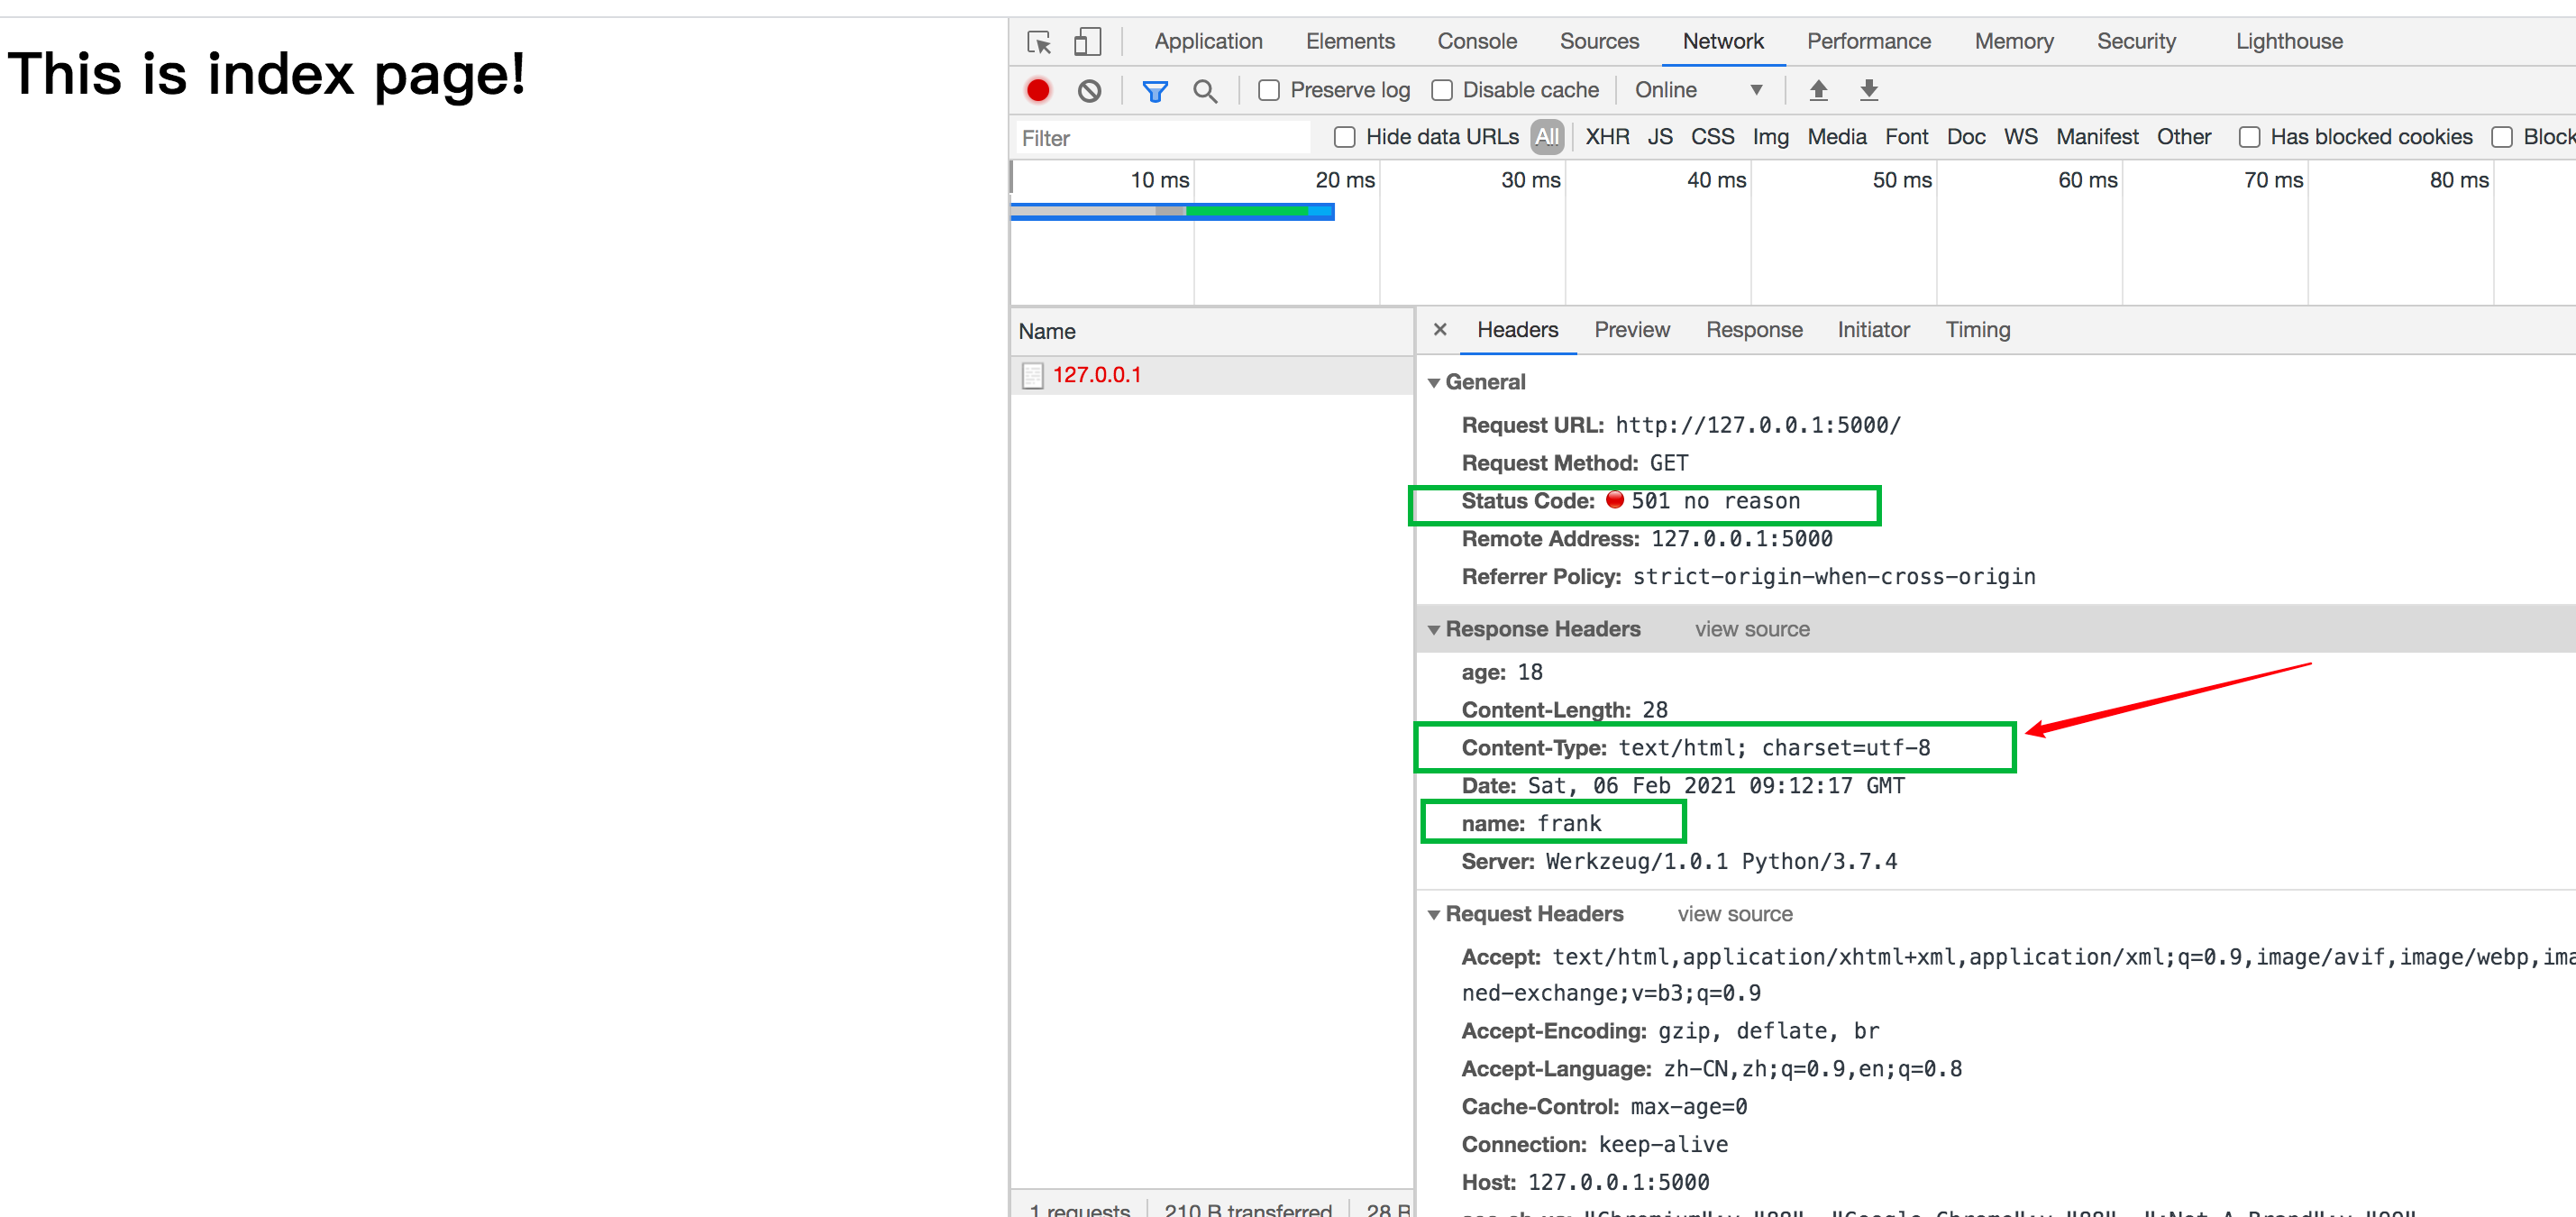Open the Online throttling dropdown
The width and height of the screenshot is (2576, 1217).
(x=1698, y=91)
